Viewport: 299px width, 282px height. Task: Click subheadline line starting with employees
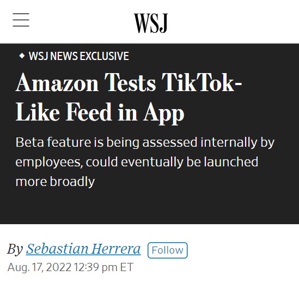[137, 162]
